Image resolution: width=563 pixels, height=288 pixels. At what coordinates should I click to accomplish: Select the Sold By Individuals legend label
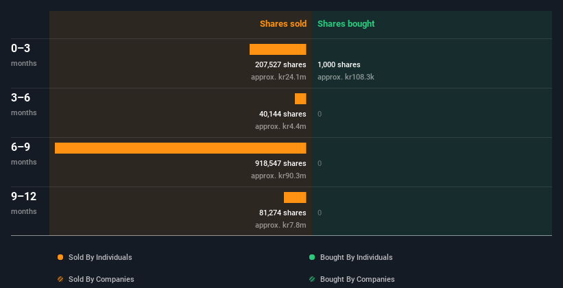pyautogui.click(x=100, y=257)
